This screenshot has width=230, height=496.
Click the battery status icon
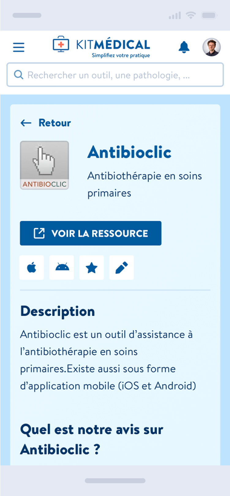pos(209,15)
